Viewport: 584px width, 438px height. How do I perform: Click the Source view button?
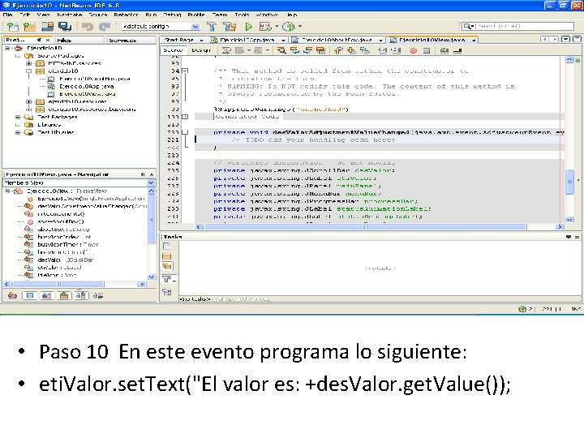click(174, 50)
